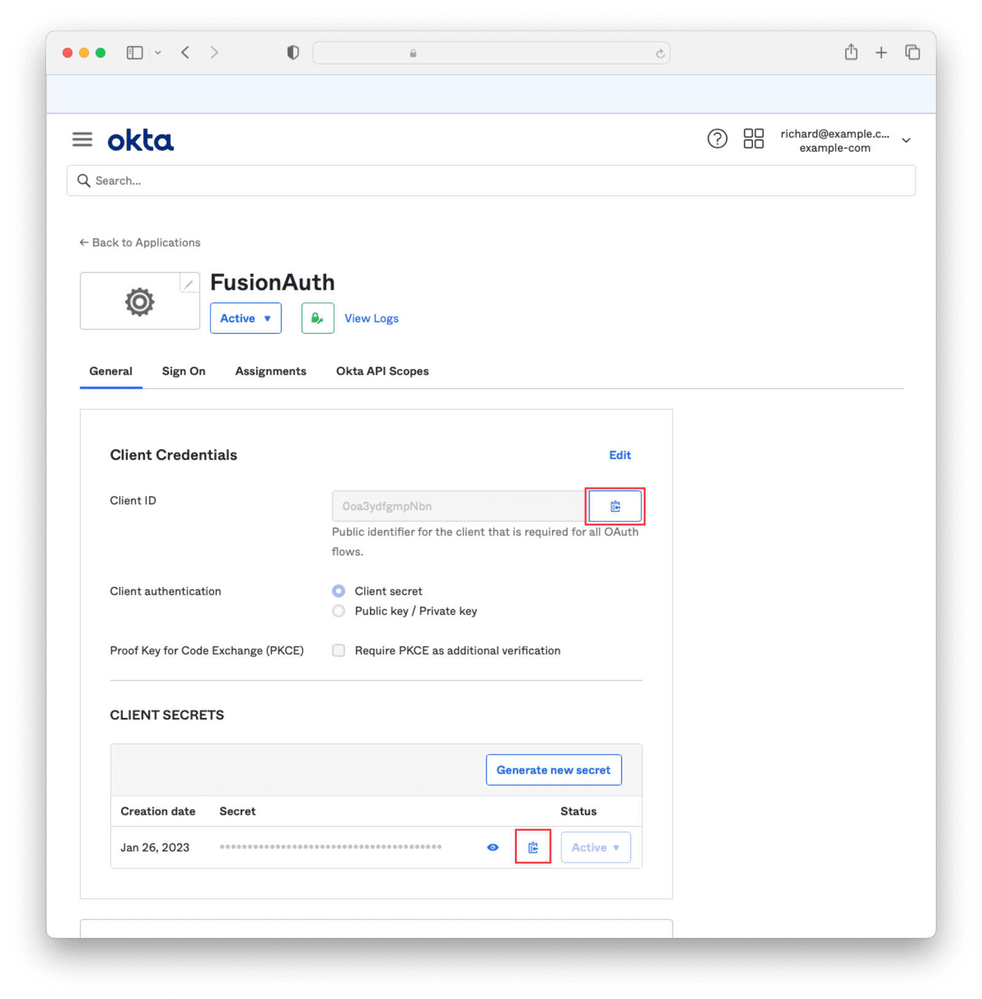Copy the client secret to clipboard

click(x=533, y=847)
